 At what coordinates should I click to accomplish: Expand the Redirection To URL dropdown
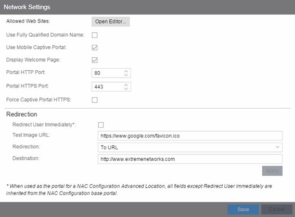(190, 147)
